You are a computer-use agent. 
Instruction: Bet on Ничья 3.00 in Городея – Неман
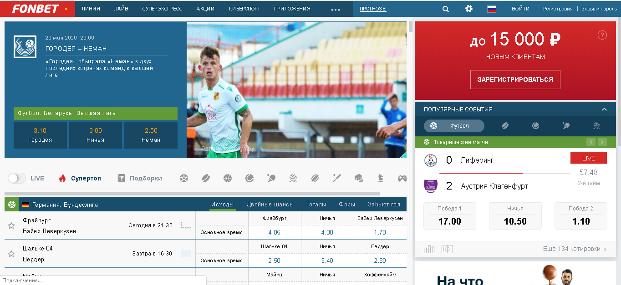(x=96, y=135)
